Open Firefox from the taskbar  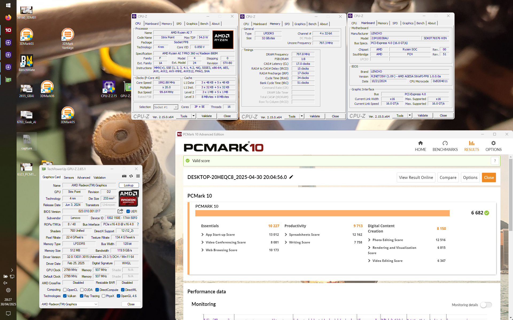[x=8, y=18]
